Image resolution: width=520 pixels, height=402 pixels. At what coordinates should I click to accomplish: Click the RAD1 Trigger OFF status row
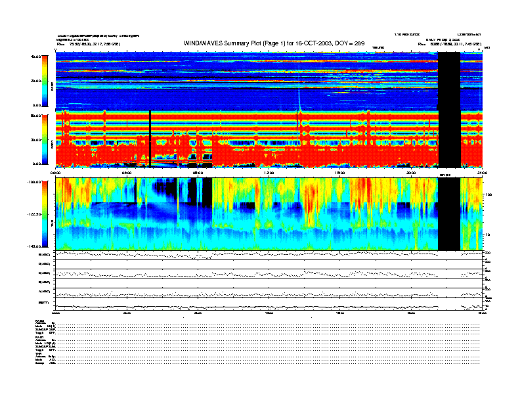[257, 349]
